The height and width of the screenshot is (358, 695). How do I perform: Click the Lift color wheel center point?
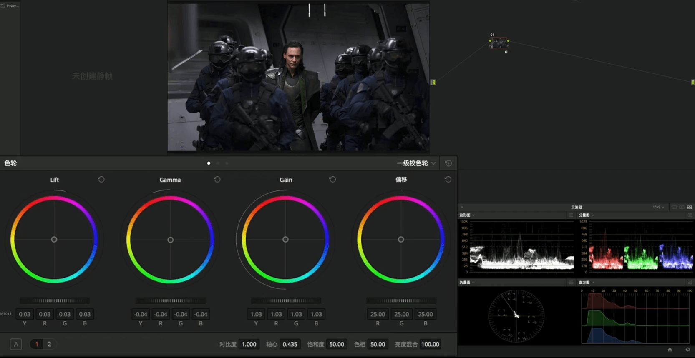[54, 240]
